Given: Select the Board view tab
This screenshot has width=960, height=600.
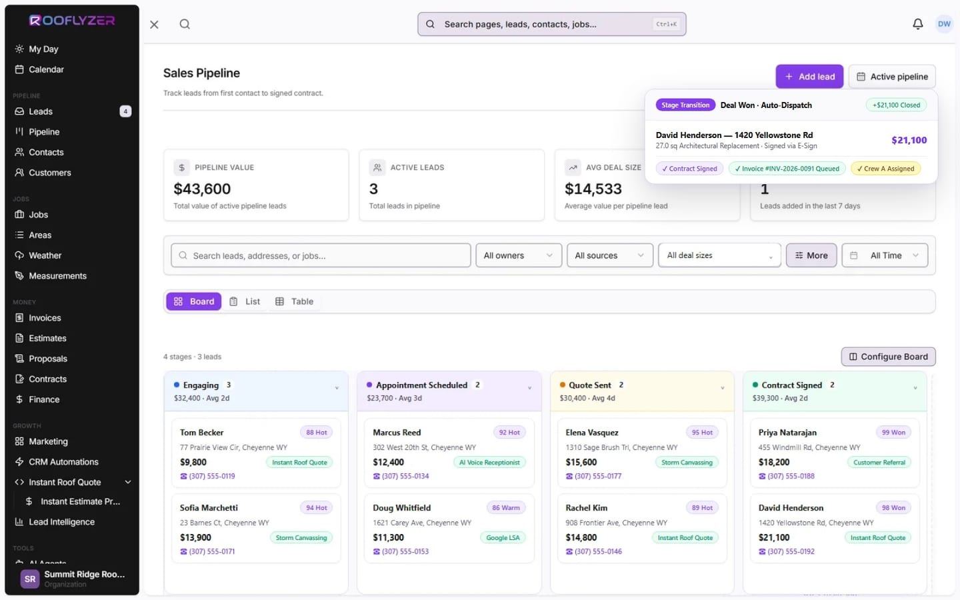Looking at the screenshot, I should coord(194,301).
